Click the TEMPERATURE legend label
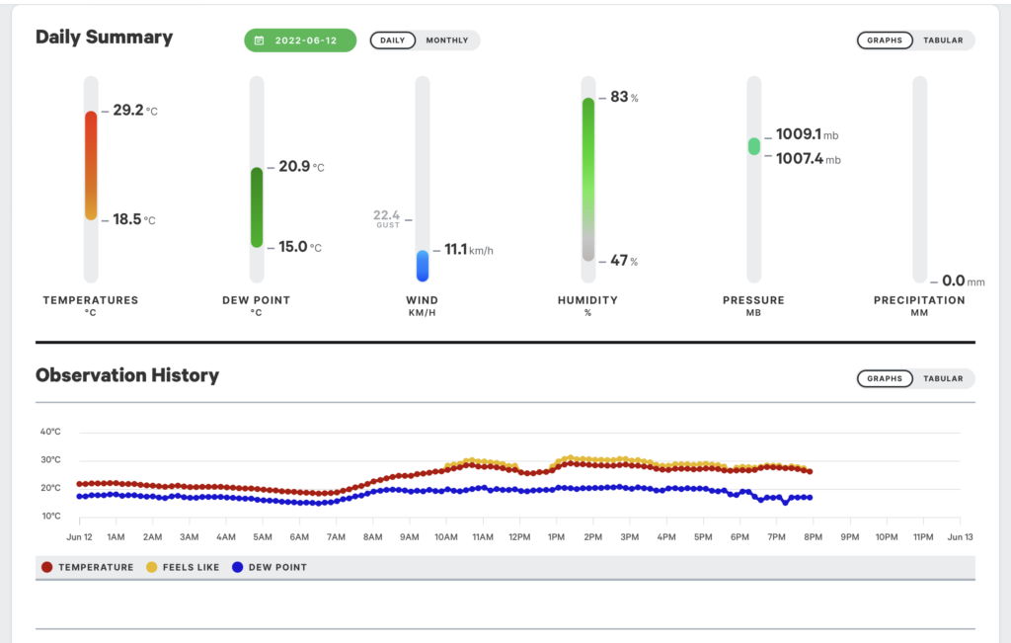This screenshot has height=643, width=1011. [96, 568]
